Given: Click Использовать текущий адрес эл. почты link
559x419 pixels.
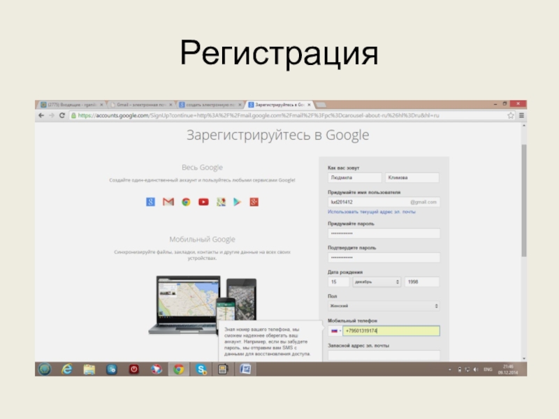Looking at the screenshot, I should click(372, 212).
